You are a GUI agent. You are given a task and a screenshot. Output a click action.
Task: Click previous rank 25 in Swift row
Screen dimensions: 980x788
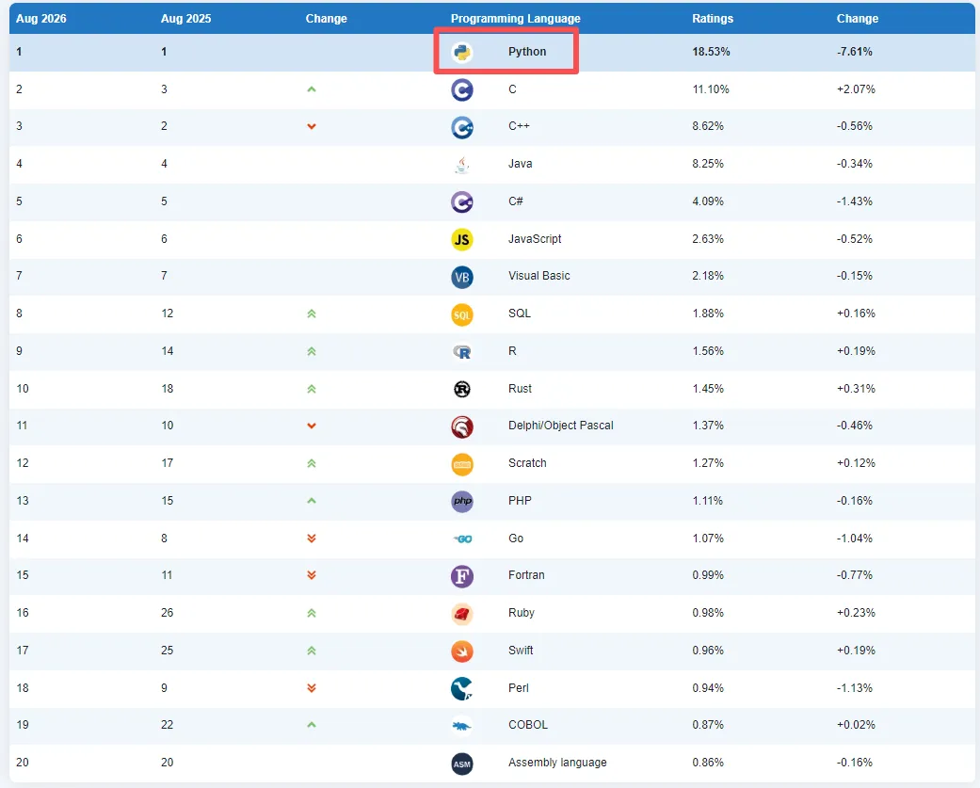coord(167,651)
